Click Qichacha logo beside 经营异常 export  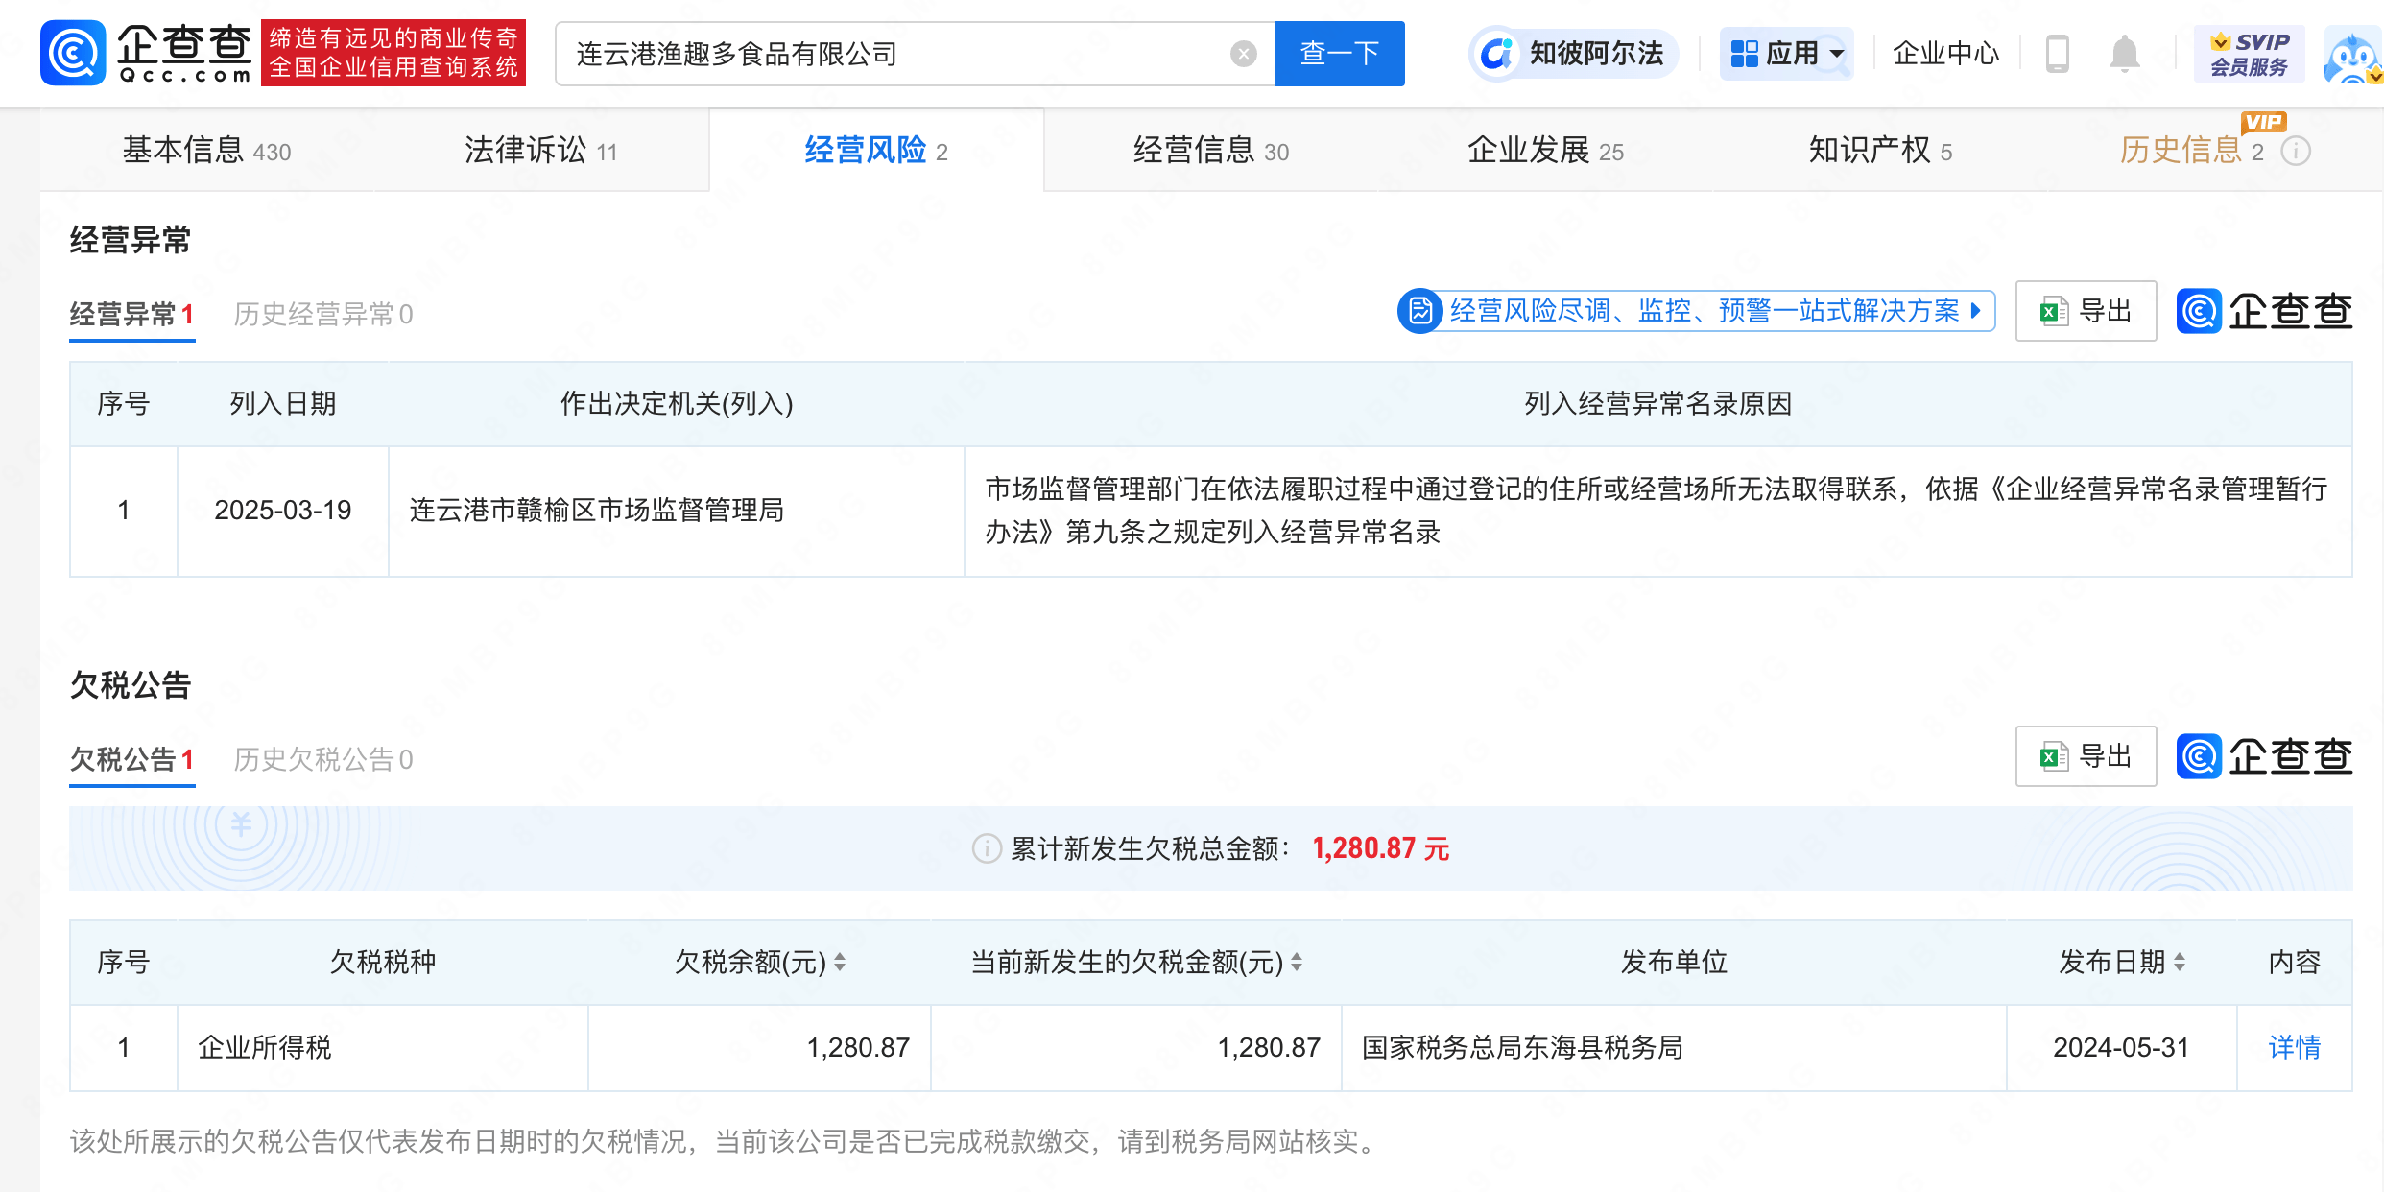[2264, 311]
